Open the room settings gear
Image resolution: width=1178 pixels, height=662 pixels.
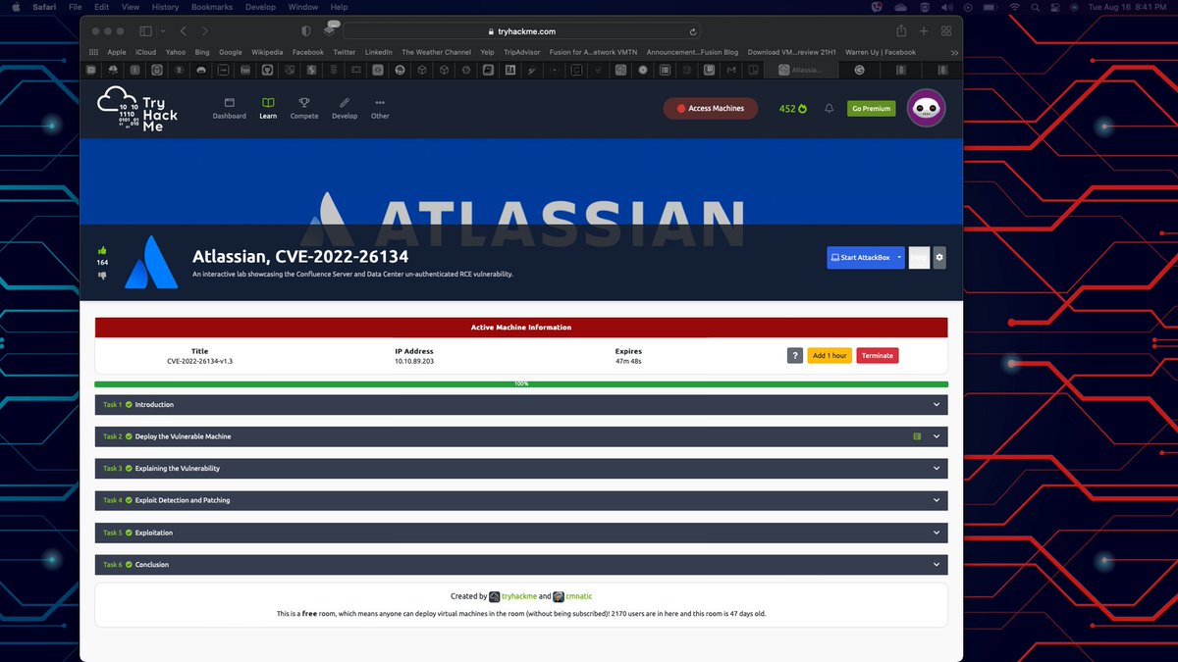[x=940, y=257]
